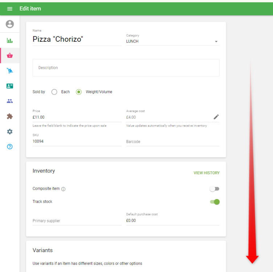This screenshot has width=273, height=272.
Task: Enable the Composite item switch
Action: (215, 189)
